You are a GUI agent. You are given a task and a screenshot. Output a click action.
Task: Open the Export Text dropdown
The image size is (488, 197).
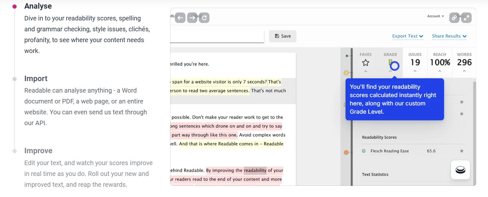408,36
